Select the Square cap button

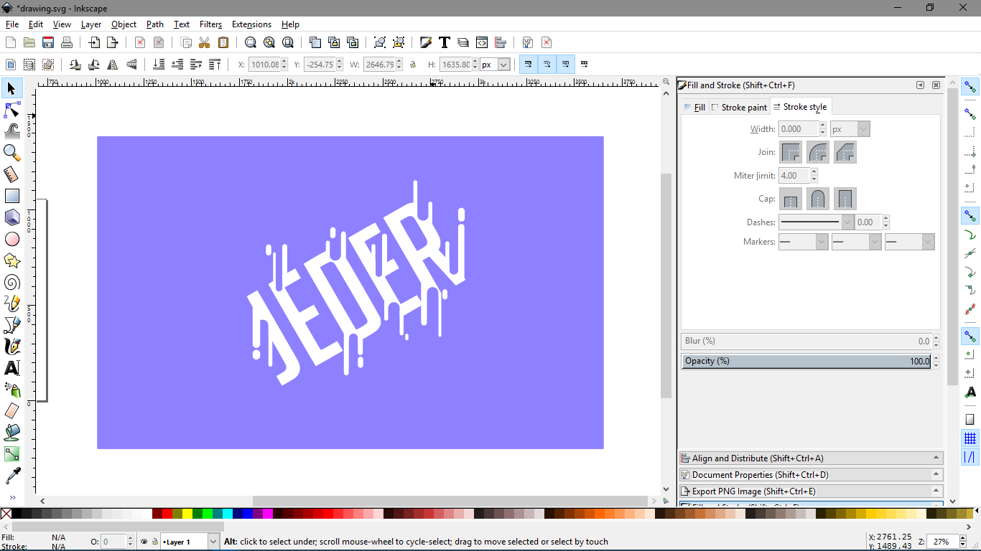pos(845,199)
